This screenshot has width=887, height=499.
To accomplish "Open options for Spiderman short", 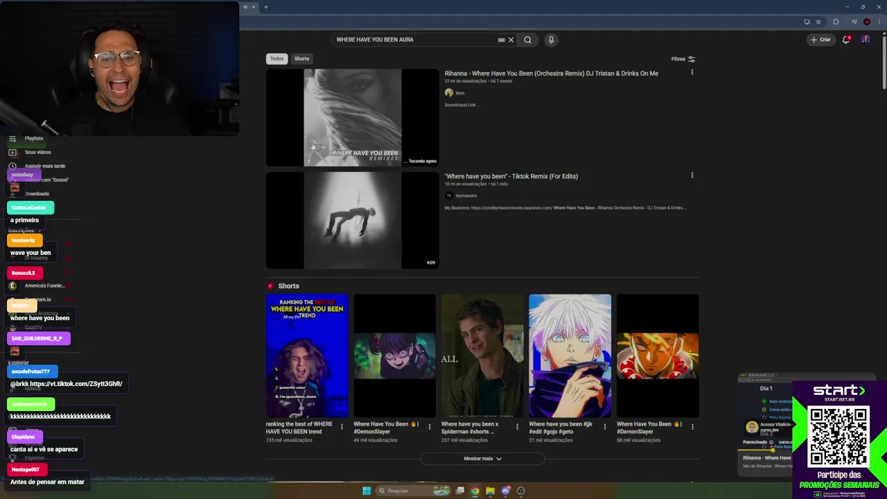I will [517, 426].
